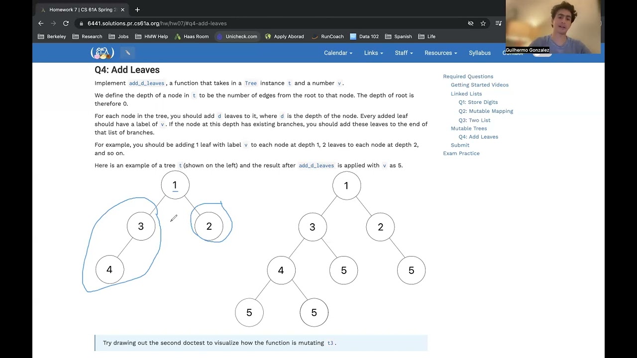The height and width of the screenshot is (358, 637).
Task: Open Q4: Add Leaves sidebar link
Action: tap(478, 137)
